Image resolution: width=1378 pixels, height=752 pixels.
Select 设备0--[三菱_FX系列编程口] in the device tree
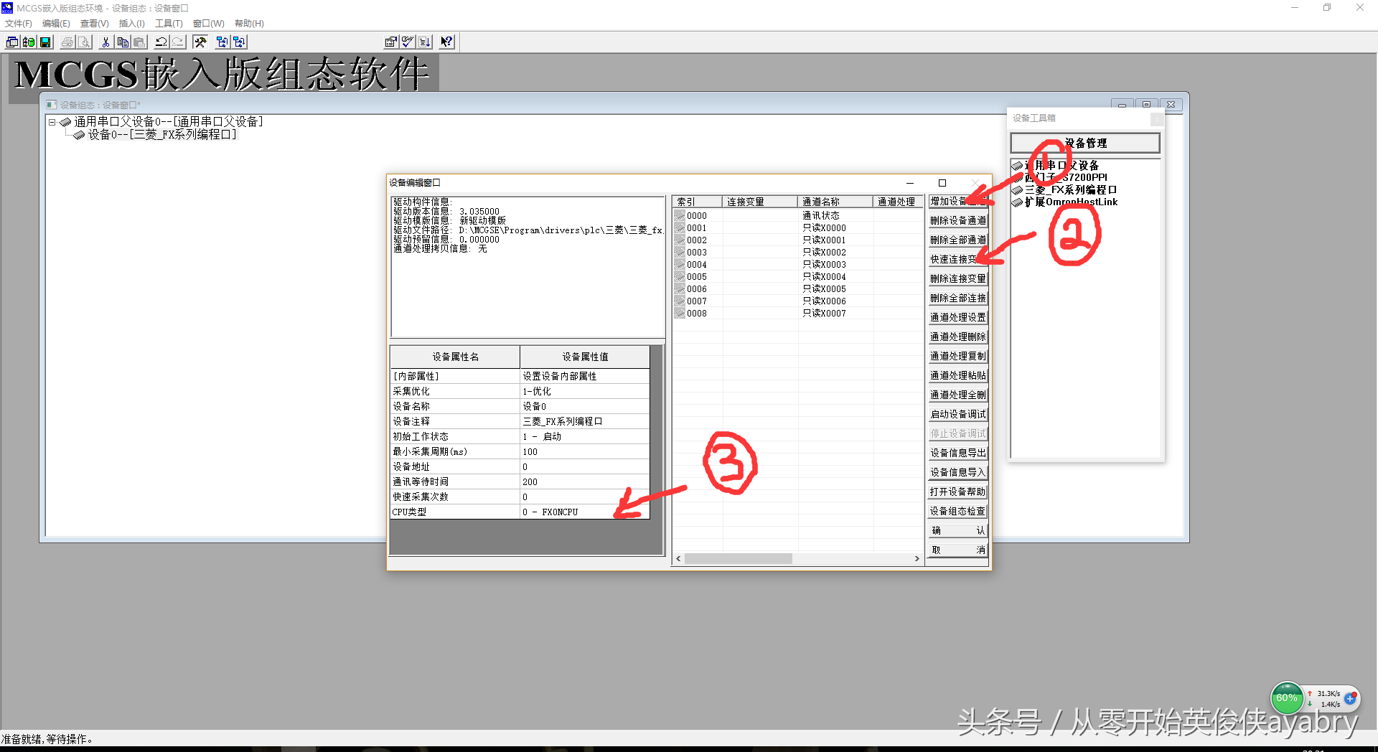coord(161,135)
